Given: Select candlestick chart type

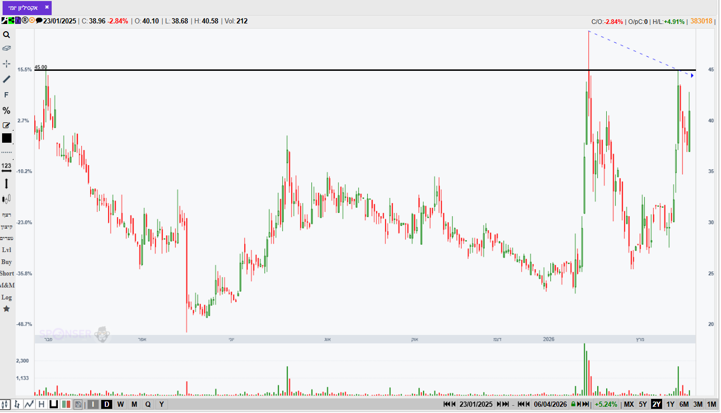Looking at the screenshot, I should point(6,404).
